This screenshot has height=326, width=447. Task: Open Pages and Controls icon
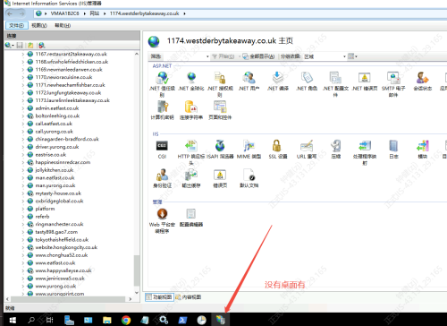(220, 107)
